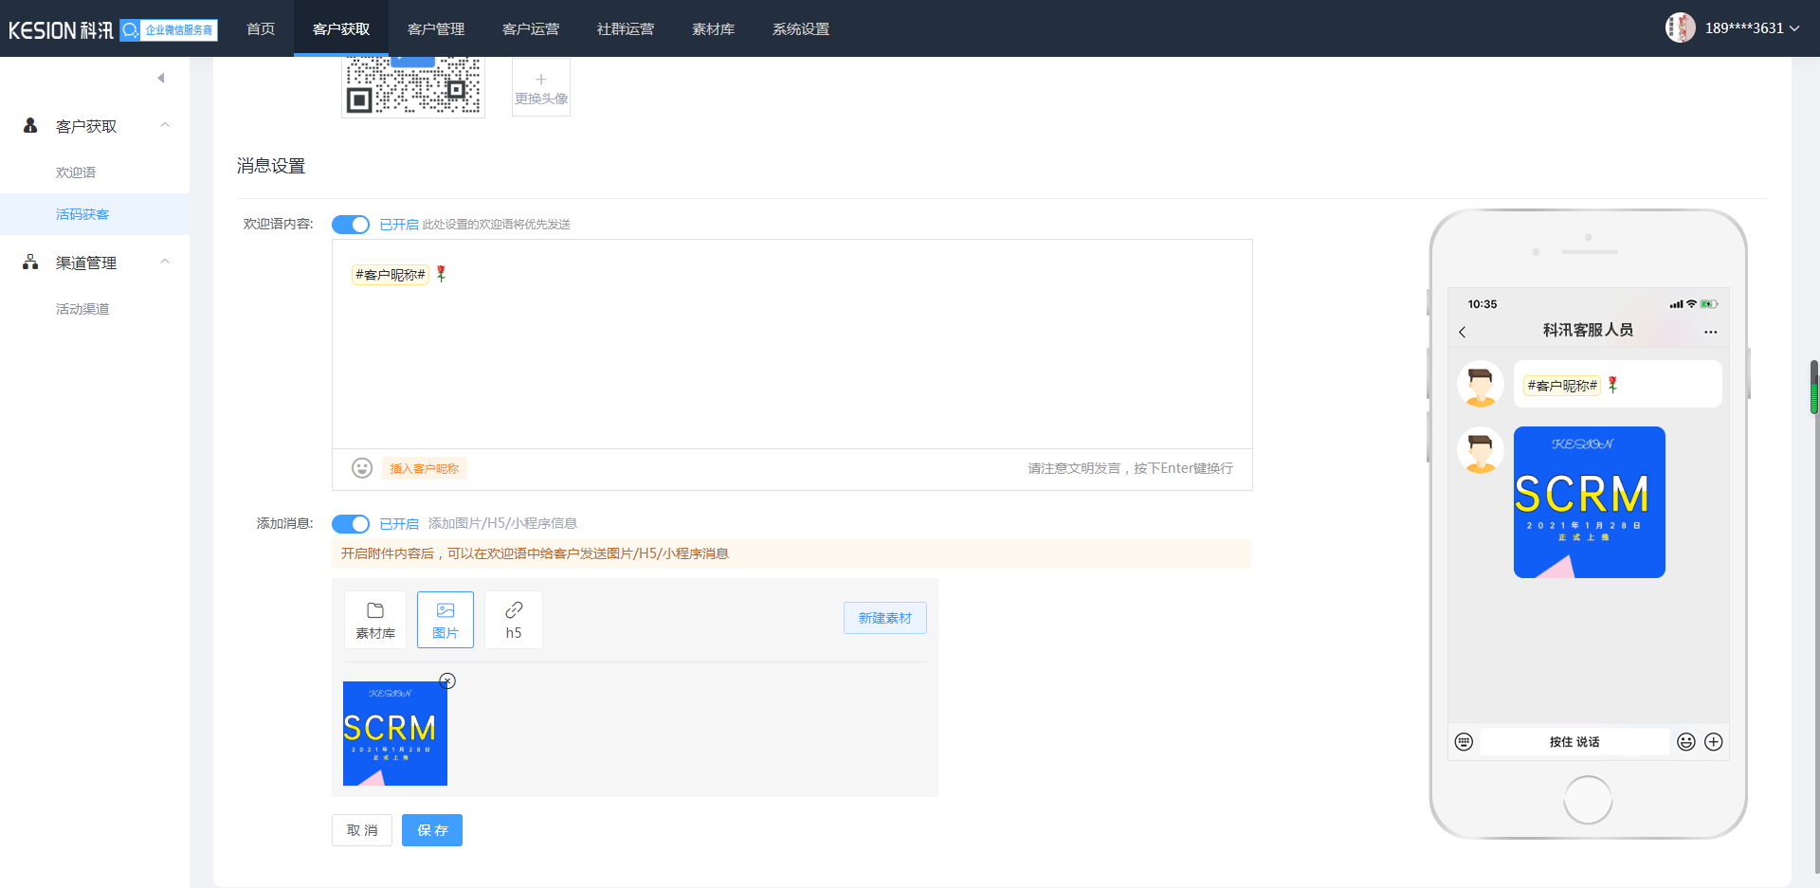The image size is (1820, 888).
Task: Disable the 添加消息 switch
Action: 351,524
